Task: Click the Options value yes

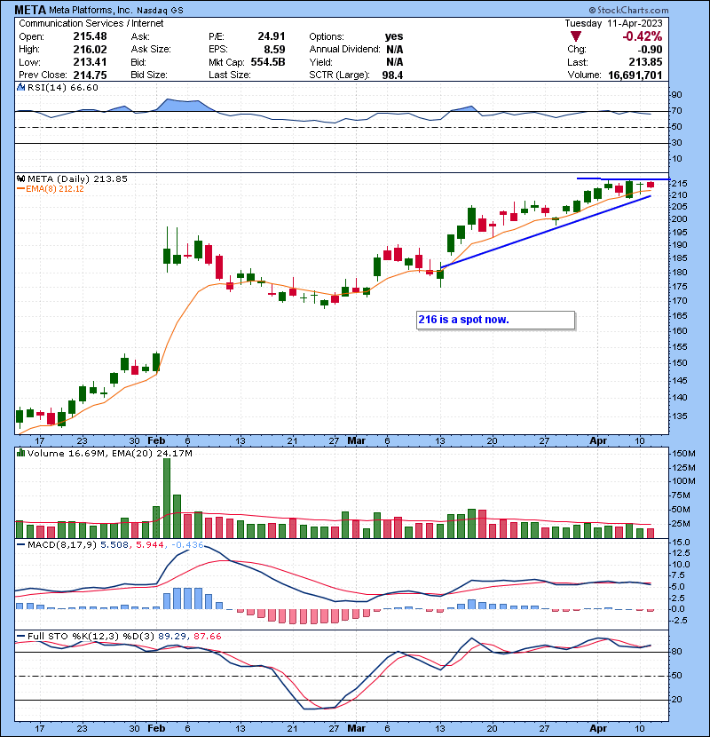Action: [394, 36]
